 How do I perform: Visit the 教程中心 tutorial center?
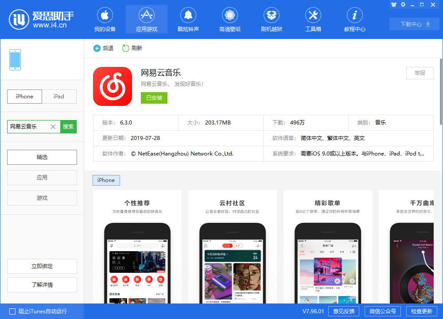[354, 19]
